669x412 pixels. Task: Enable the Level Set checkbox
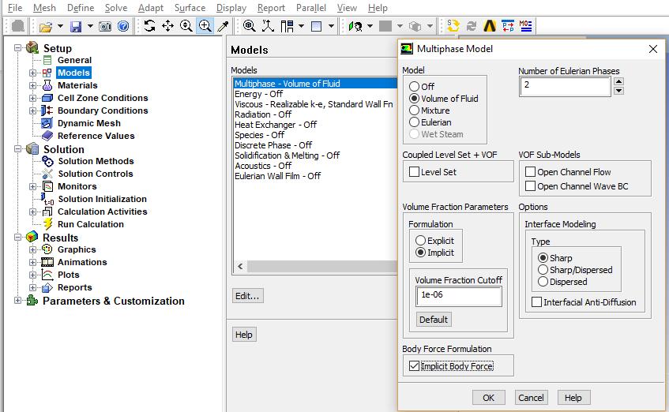pos(414,172)
